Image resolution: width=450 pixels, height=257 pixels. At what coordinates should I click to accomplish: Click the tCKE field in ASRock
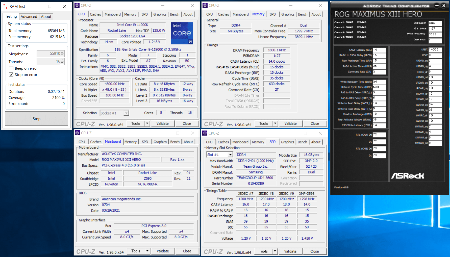pyautogui.click(x=435, y=55)
